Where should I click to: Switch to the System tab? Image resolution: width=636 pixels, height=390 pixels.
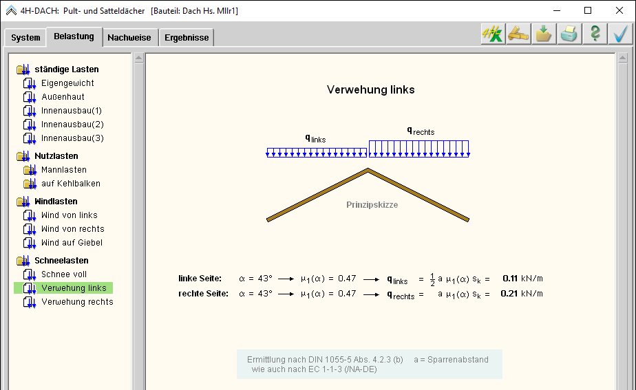[25, 38]
